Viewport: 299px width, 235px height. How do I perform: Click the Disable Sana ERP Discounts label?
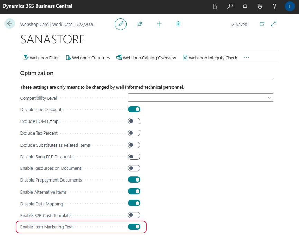click(47, 157)
